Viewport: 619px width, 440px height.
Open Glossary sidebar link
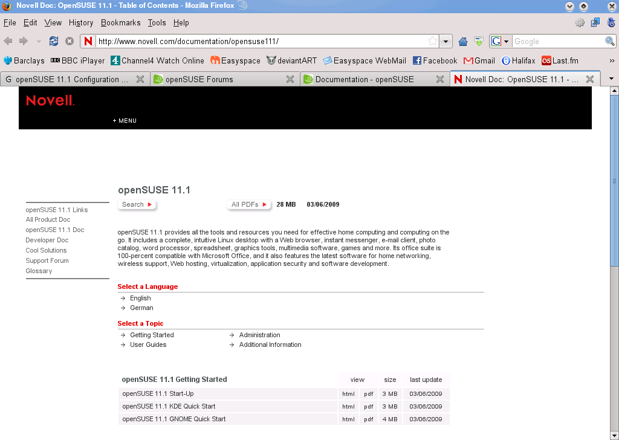39,271
